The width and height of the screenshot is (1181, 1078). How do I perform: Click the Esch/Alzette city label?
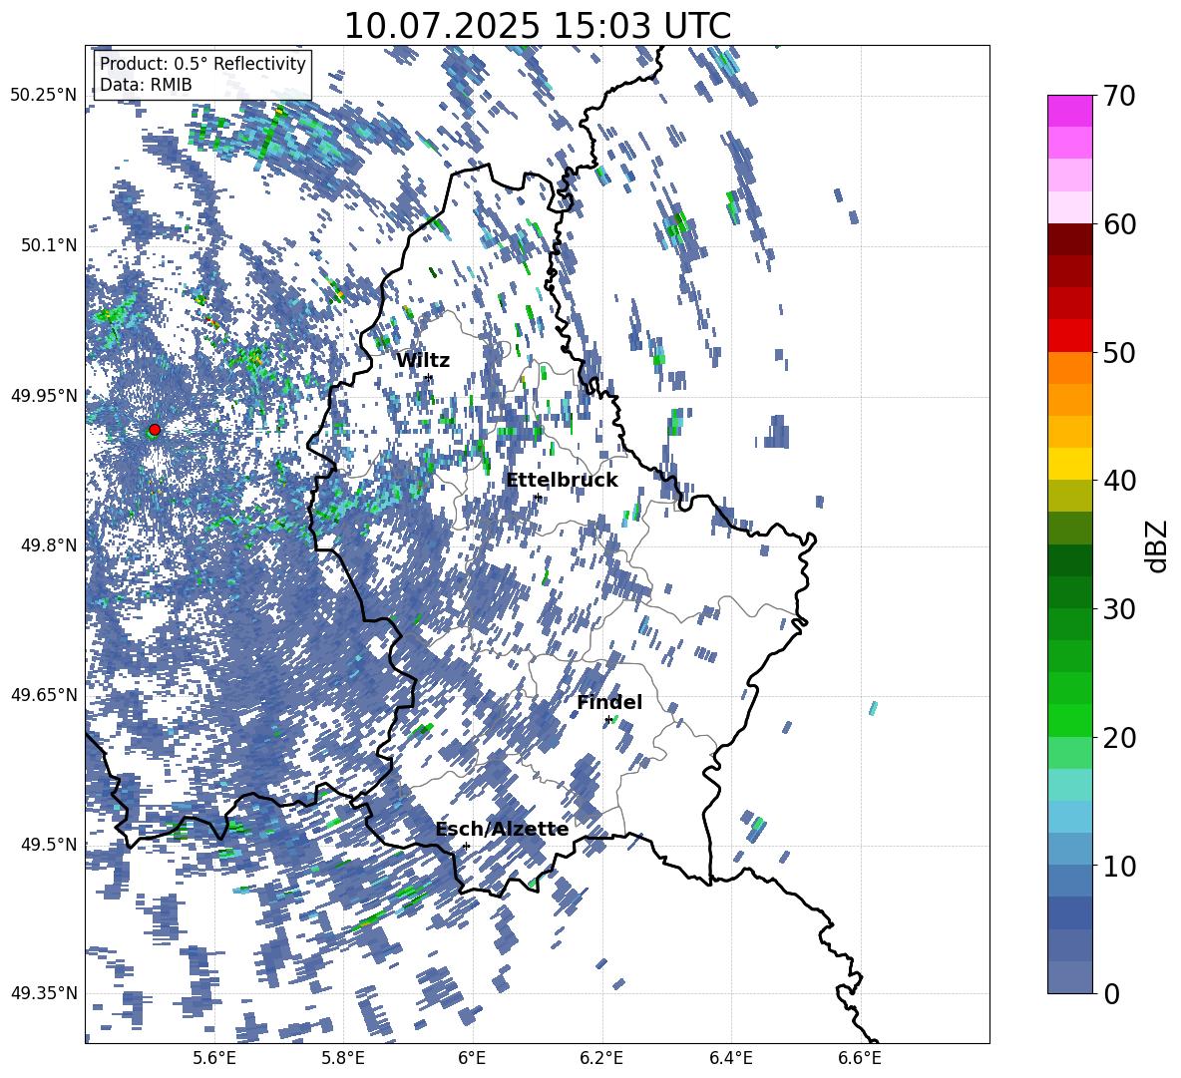click(x=502, y=830)
